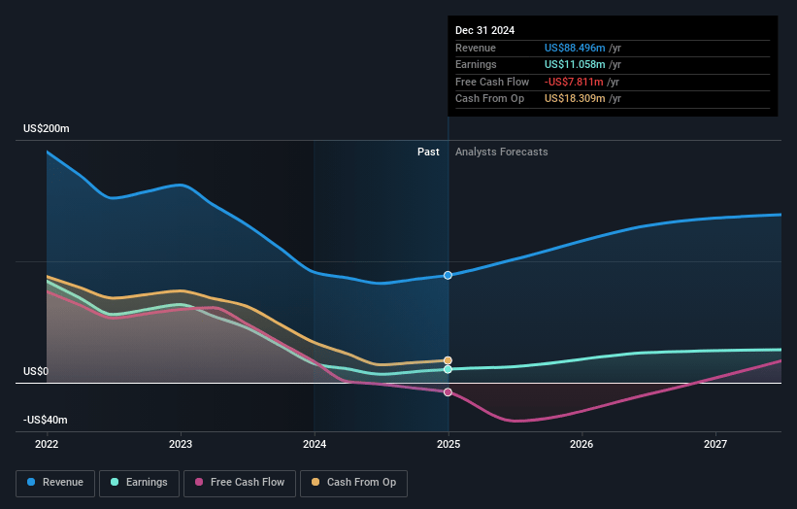Click the pink Free Cash Flow legend dot
Viewport: 797px width, 509px height.
click(199, 482)
